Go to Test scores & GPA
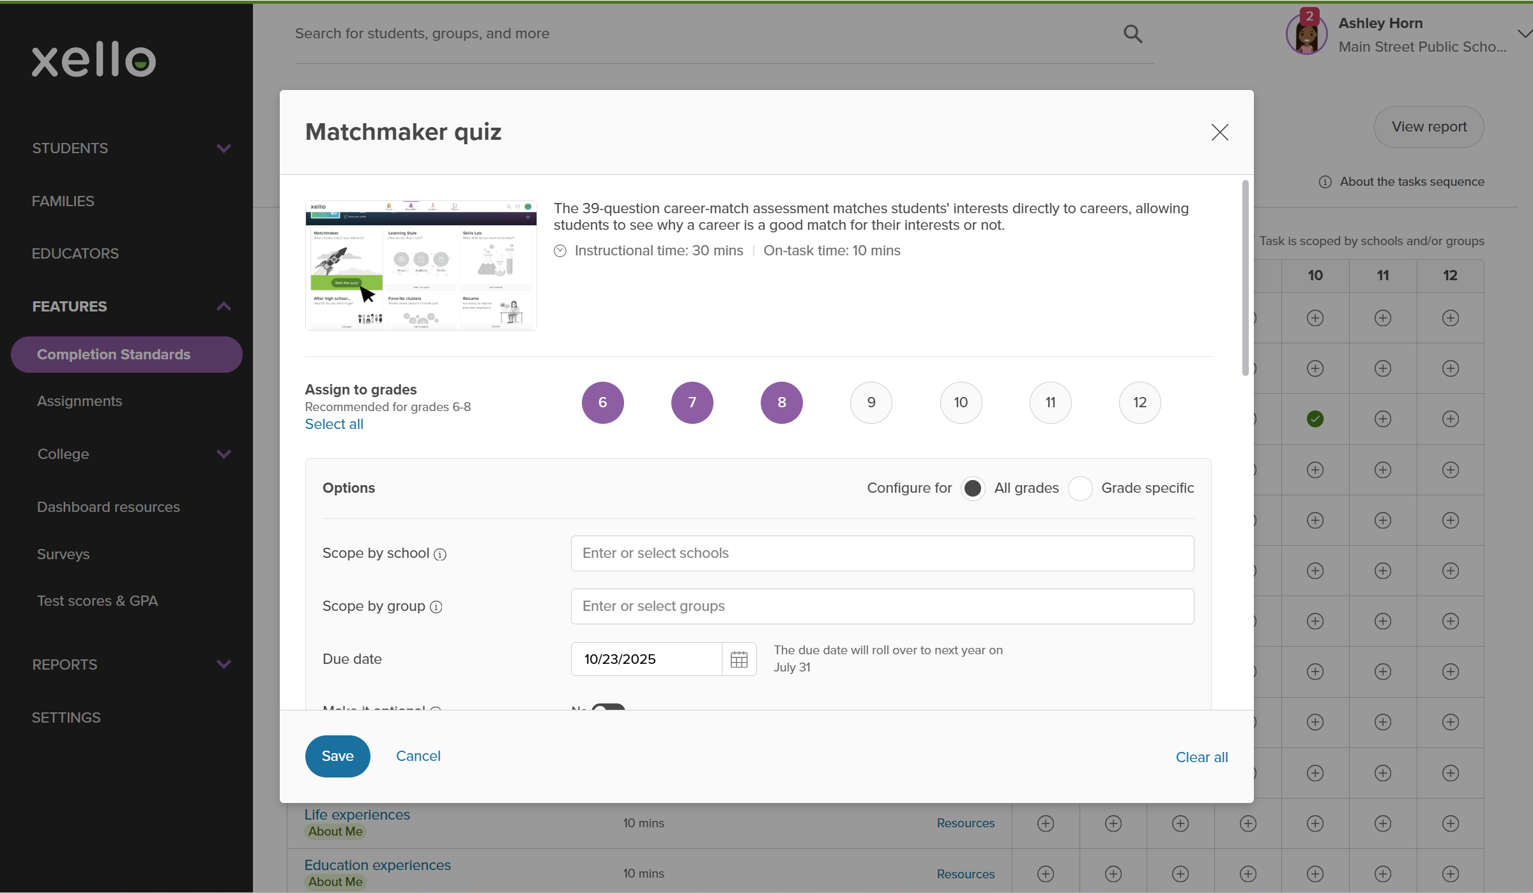Viewport: 1533px width, 893px height. pos(97,601)
